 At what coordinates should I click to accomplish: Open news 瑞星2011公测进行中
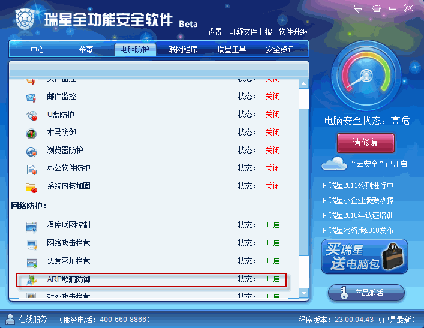point(360,185)
